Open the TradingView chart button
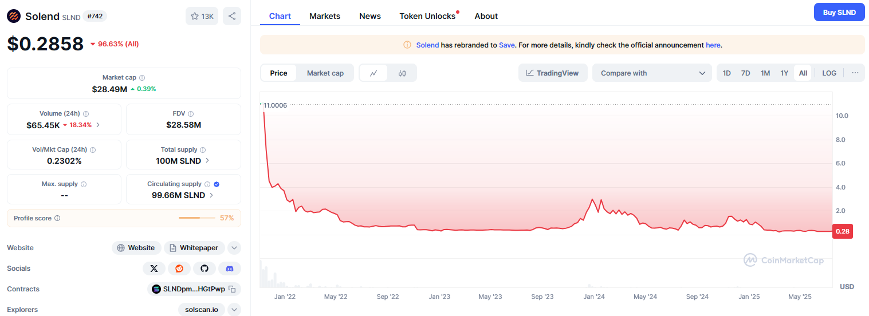Screen dimensions: 869x316 pyautogui.click(x=553, y=73)
